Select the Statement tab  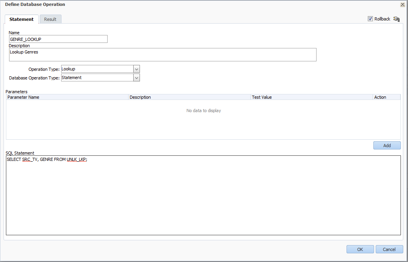22,19
